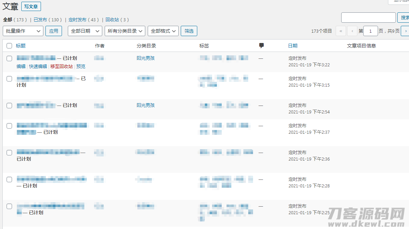Sort posts by the 日期 column header
409x229 pixels.
293,46
